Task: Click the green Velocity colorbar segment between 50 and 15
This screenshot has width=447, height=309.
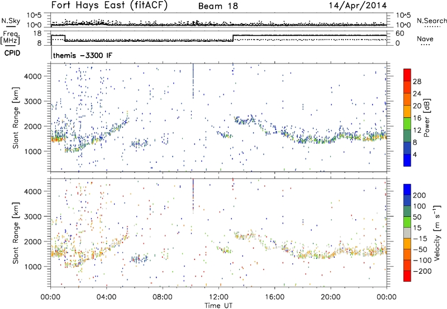Action: pos(407,221)
